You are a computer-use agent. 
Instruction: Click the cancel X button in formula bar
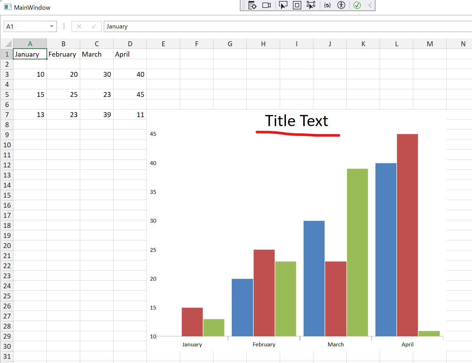pos(79,26)
